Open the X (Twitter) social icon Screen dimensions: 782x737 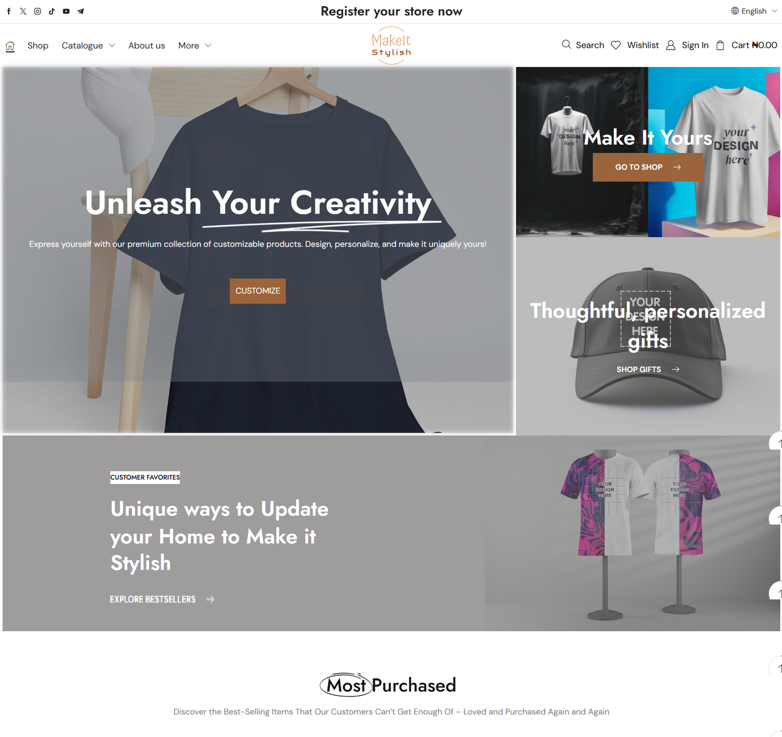click(23, 11)
